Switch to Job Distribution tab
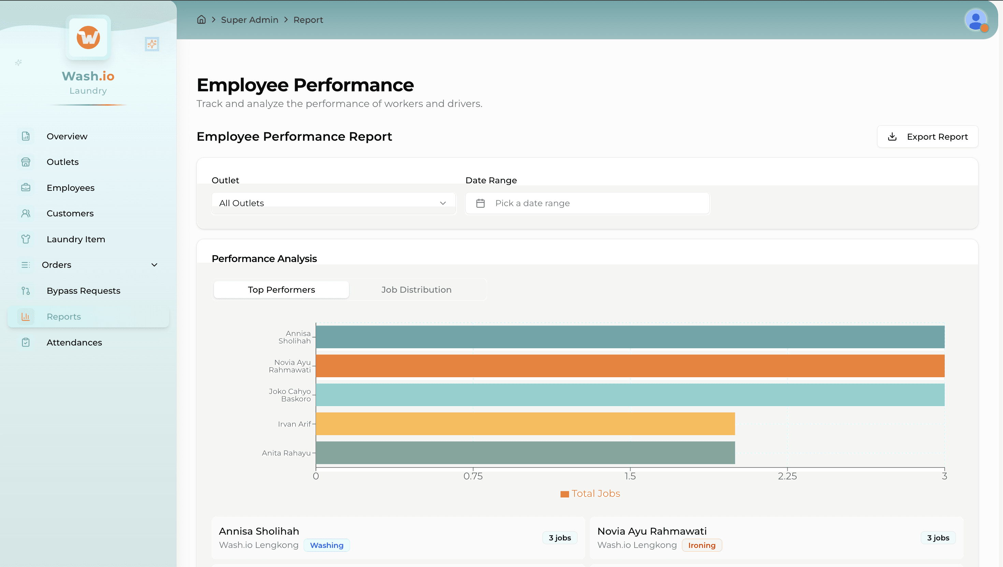The height and width of the screenshot is (567, 1003). pos(416,290)
